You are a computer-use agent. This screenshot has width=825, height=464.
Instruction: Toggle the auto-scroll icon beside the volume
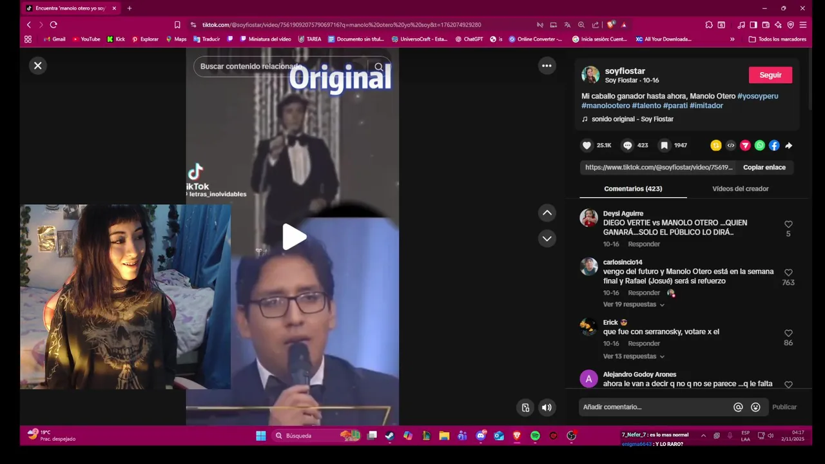[x=525, y=407]
